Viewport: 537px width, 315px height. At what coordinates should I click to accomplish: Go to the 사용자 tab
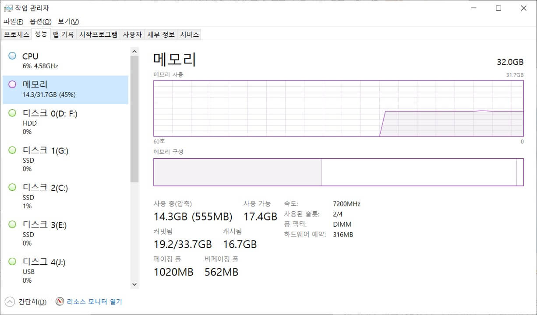[132, 35]
